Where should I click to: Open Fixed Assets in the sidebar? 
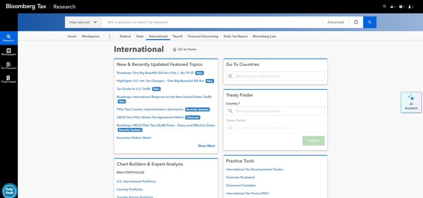tap(9, 79)
